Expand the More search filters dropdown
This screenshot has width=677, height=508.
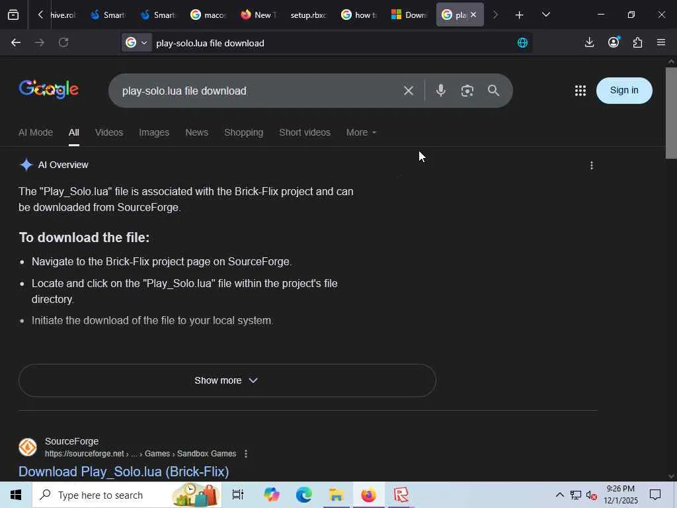point(361,132)
